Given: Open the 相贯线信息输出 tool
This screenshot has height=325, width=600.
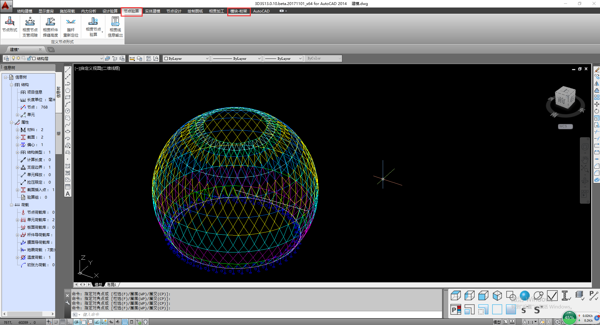Looking at the screenshot, I should (x=115, y=27).
